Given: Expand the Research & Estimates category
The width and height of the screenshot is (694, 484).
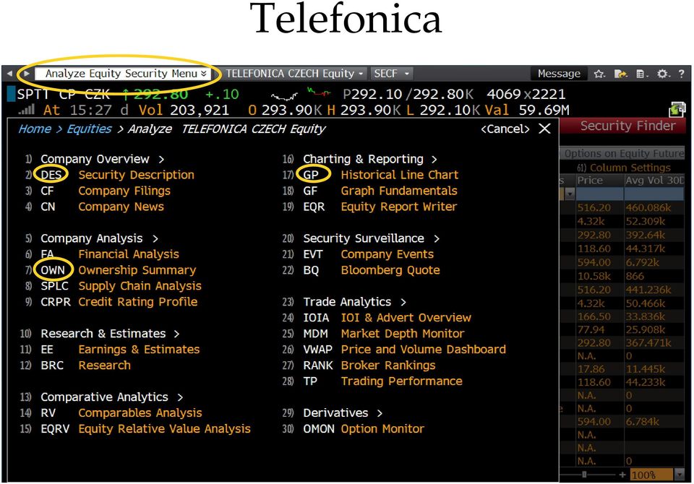Looking at the screenshot, I should click(110, 334).
